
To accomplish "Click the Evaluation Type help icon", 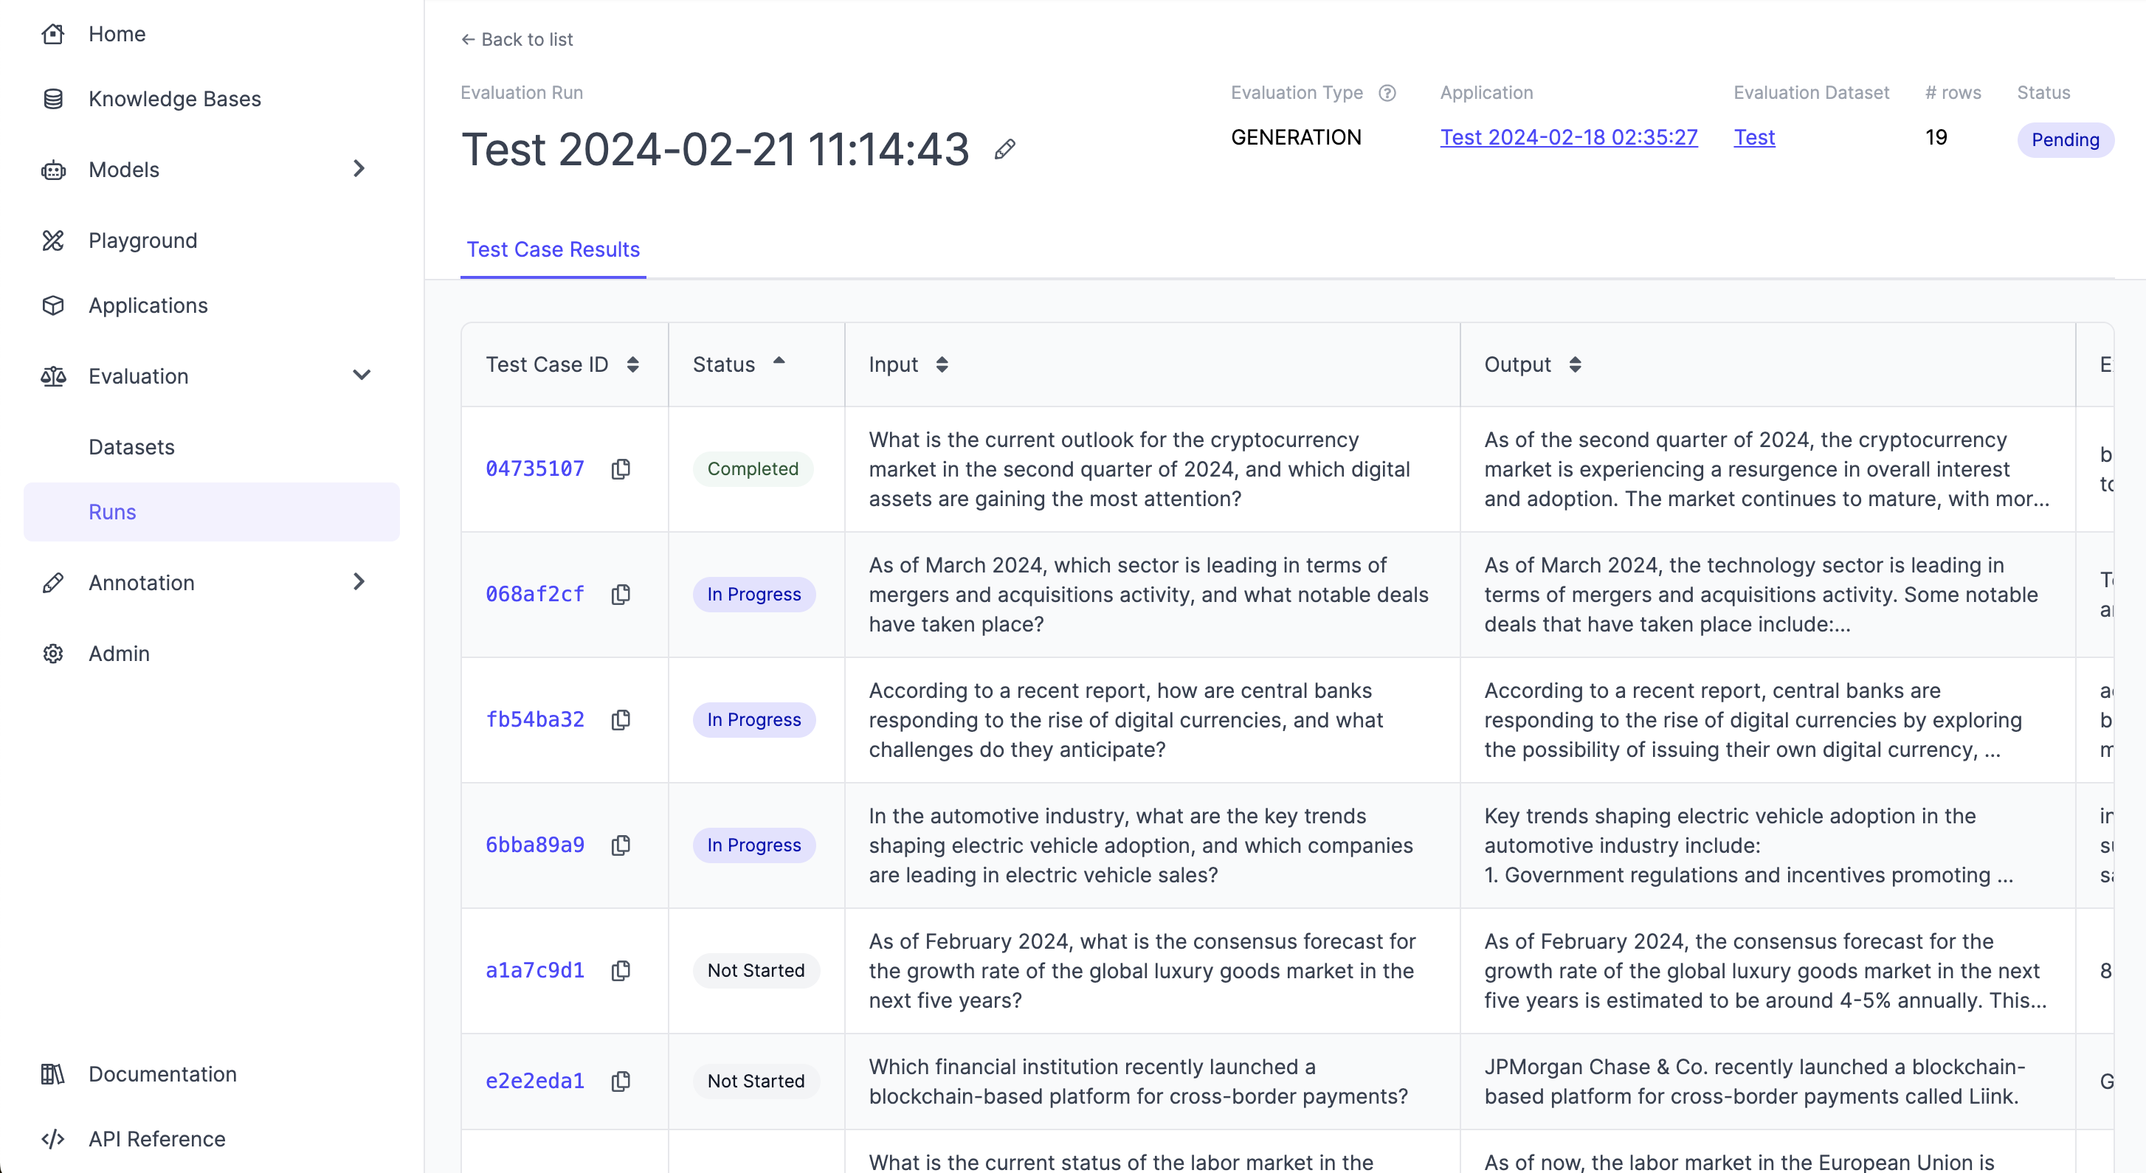I will tap(1387, 93).
